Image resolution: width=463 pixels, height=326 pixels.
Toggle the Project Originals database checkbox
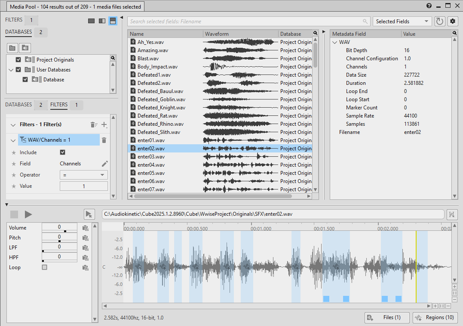click(x=18, y=60)
